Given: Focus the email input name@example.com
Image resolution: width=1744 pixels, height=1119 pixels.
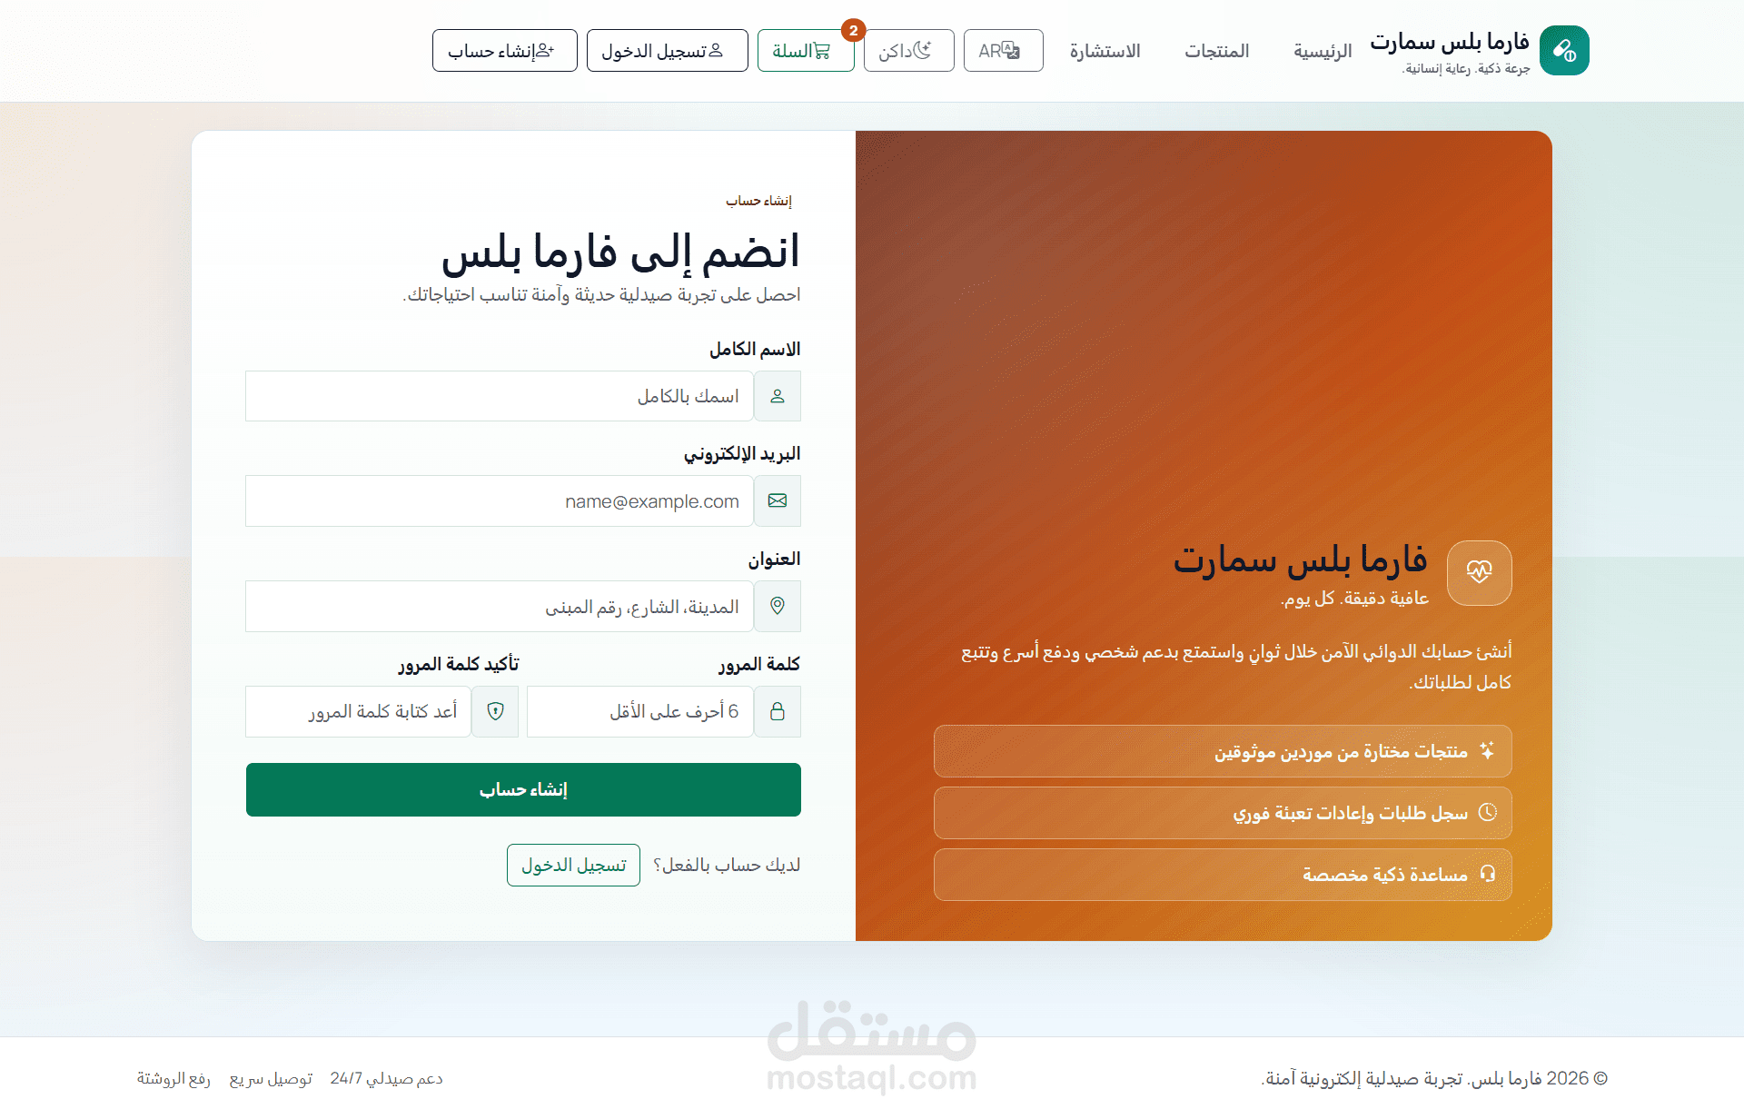Looking at the screenshot, I should (499, 501).
